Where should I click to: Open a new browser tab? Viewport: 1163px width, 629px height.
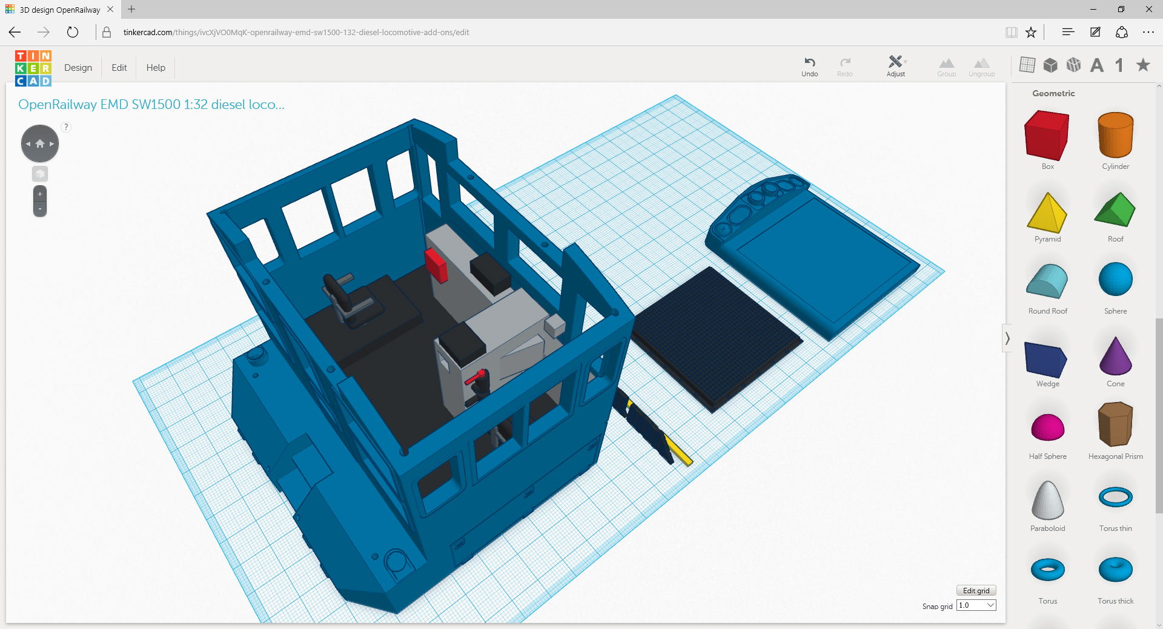tap(131, 9)
